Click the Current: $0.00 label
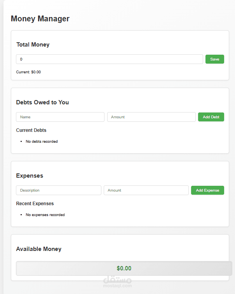 (28, 72)
